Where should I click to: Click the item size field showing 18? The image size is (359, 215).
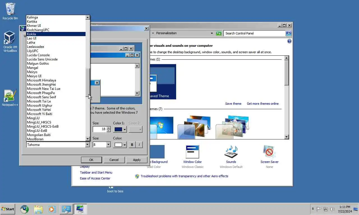coord(100,129)
